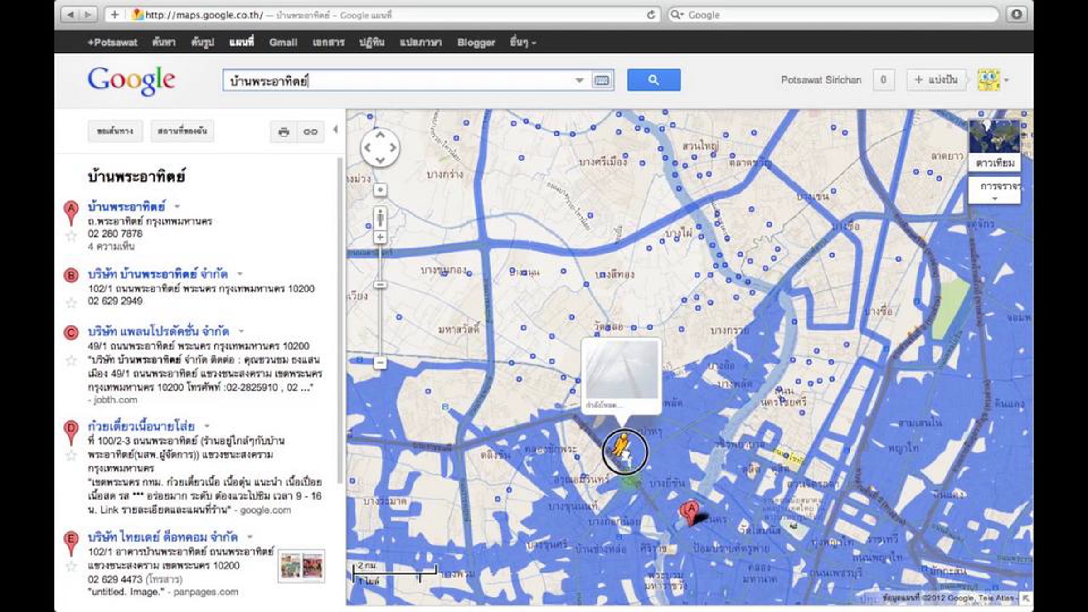This screenshot has width=1088, height=612.
Task: Click the circled orange pegman on the map
Action: 625,452
